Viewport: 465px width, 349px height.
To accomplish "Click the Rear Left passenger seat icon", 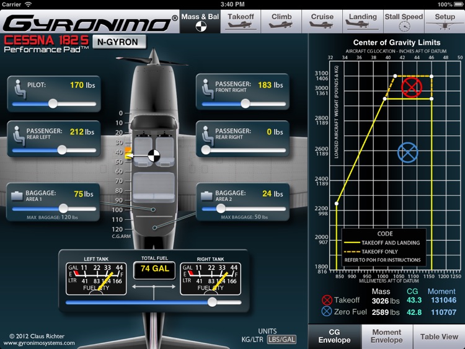I will click(x=19, y=136).
